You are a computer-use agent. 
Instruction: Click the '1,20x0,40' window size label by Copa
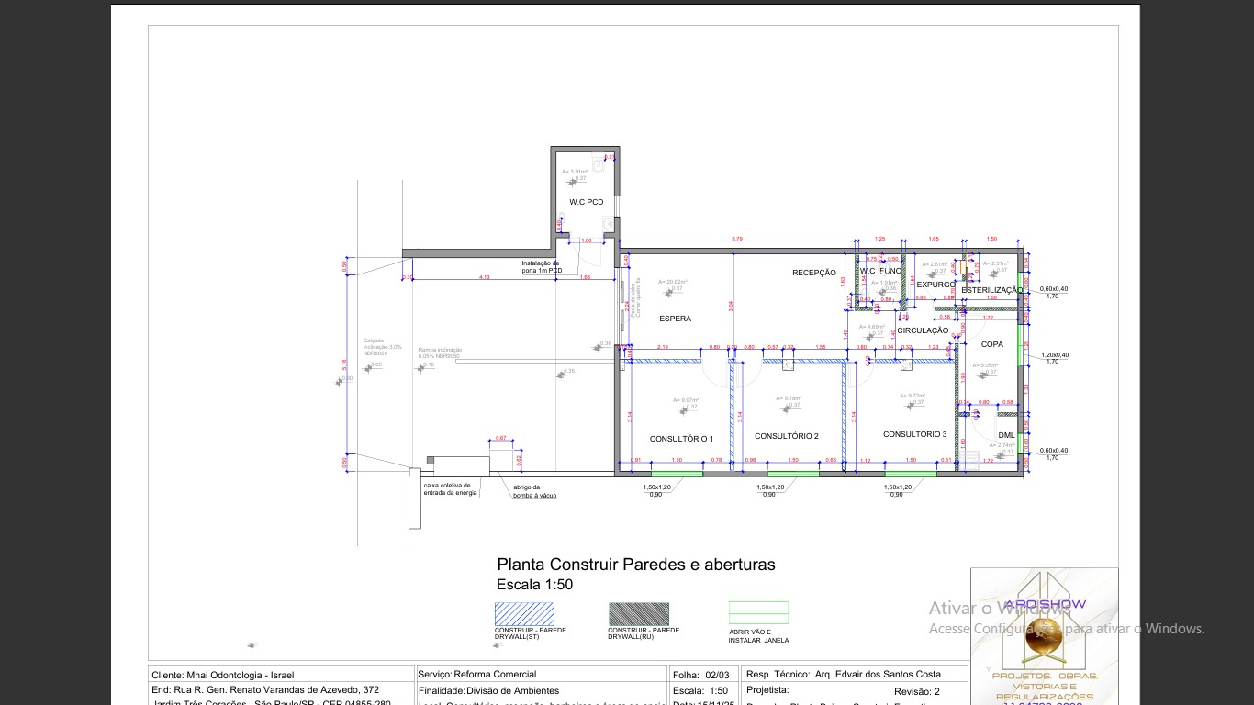1054,354
